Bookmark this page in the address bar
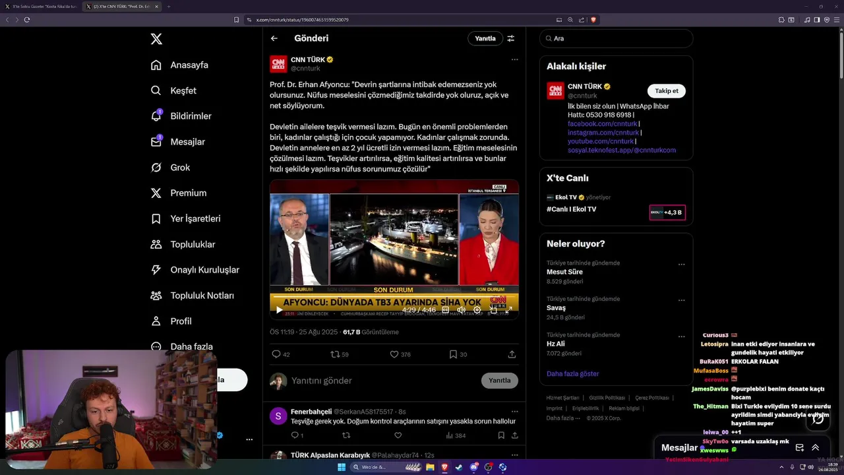Image resolution: width=844 pixels, height=475 pixels. [236, 20]
